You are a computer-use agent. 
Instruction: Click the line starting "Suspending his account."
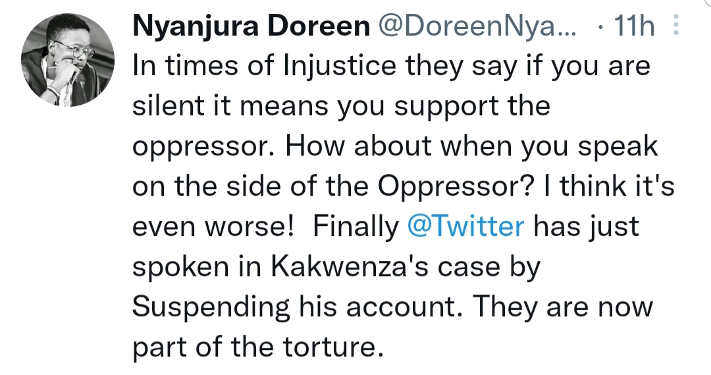[392, 307]
